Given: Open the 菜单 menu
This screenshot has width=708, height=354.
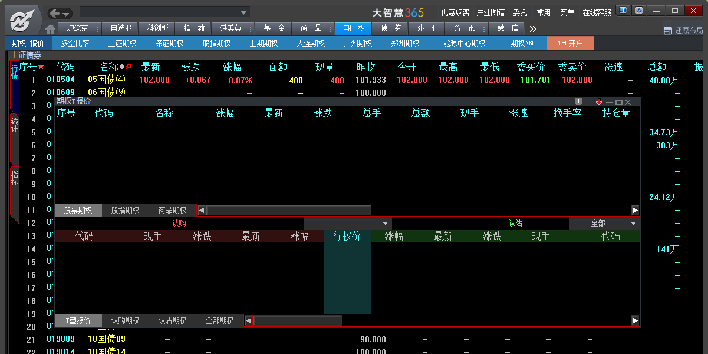Looking at the screenshot, I should [x=567, y=12].
